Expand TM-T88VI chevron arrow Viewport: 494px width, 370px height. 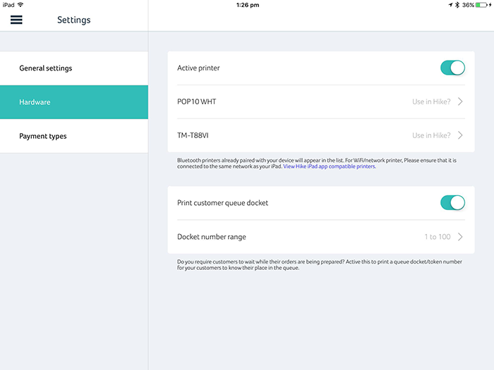click(x=460, y=135)
